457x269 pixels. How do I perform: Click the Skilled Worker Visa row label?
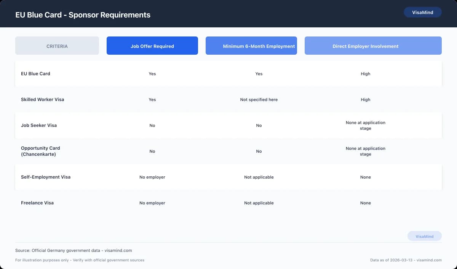click(x=42, y=99)
